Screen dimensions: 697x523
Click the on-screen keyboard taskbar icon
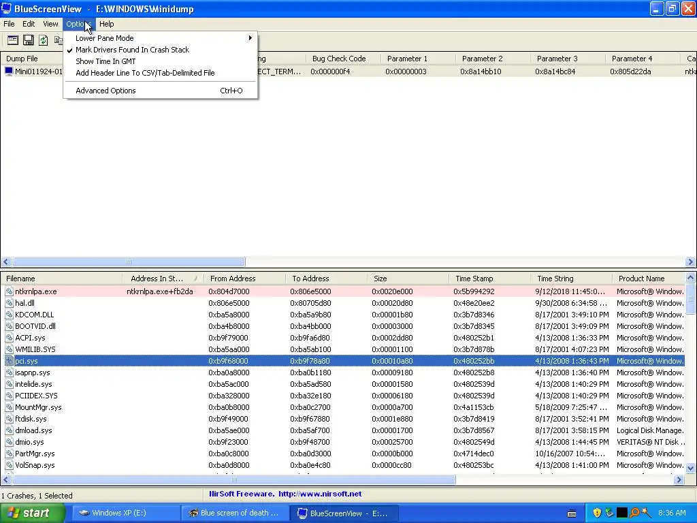[x=572, y=513]
